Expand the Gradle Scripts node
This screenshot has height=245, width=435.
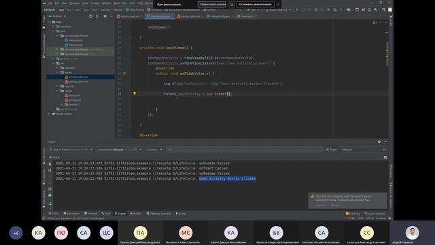pyautogui.click(x=49, y=114)
